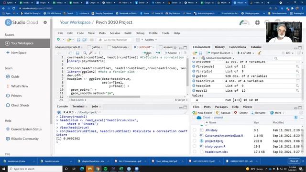306x172 pixels.
Task: Click the Go to file/function field
Action: coord(114,40)
